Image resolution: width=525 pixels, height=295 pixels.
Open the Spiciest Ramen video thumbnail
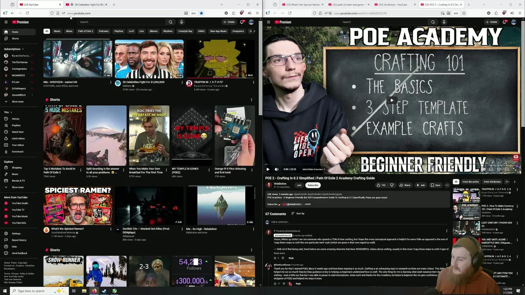(x=78, y=205)
